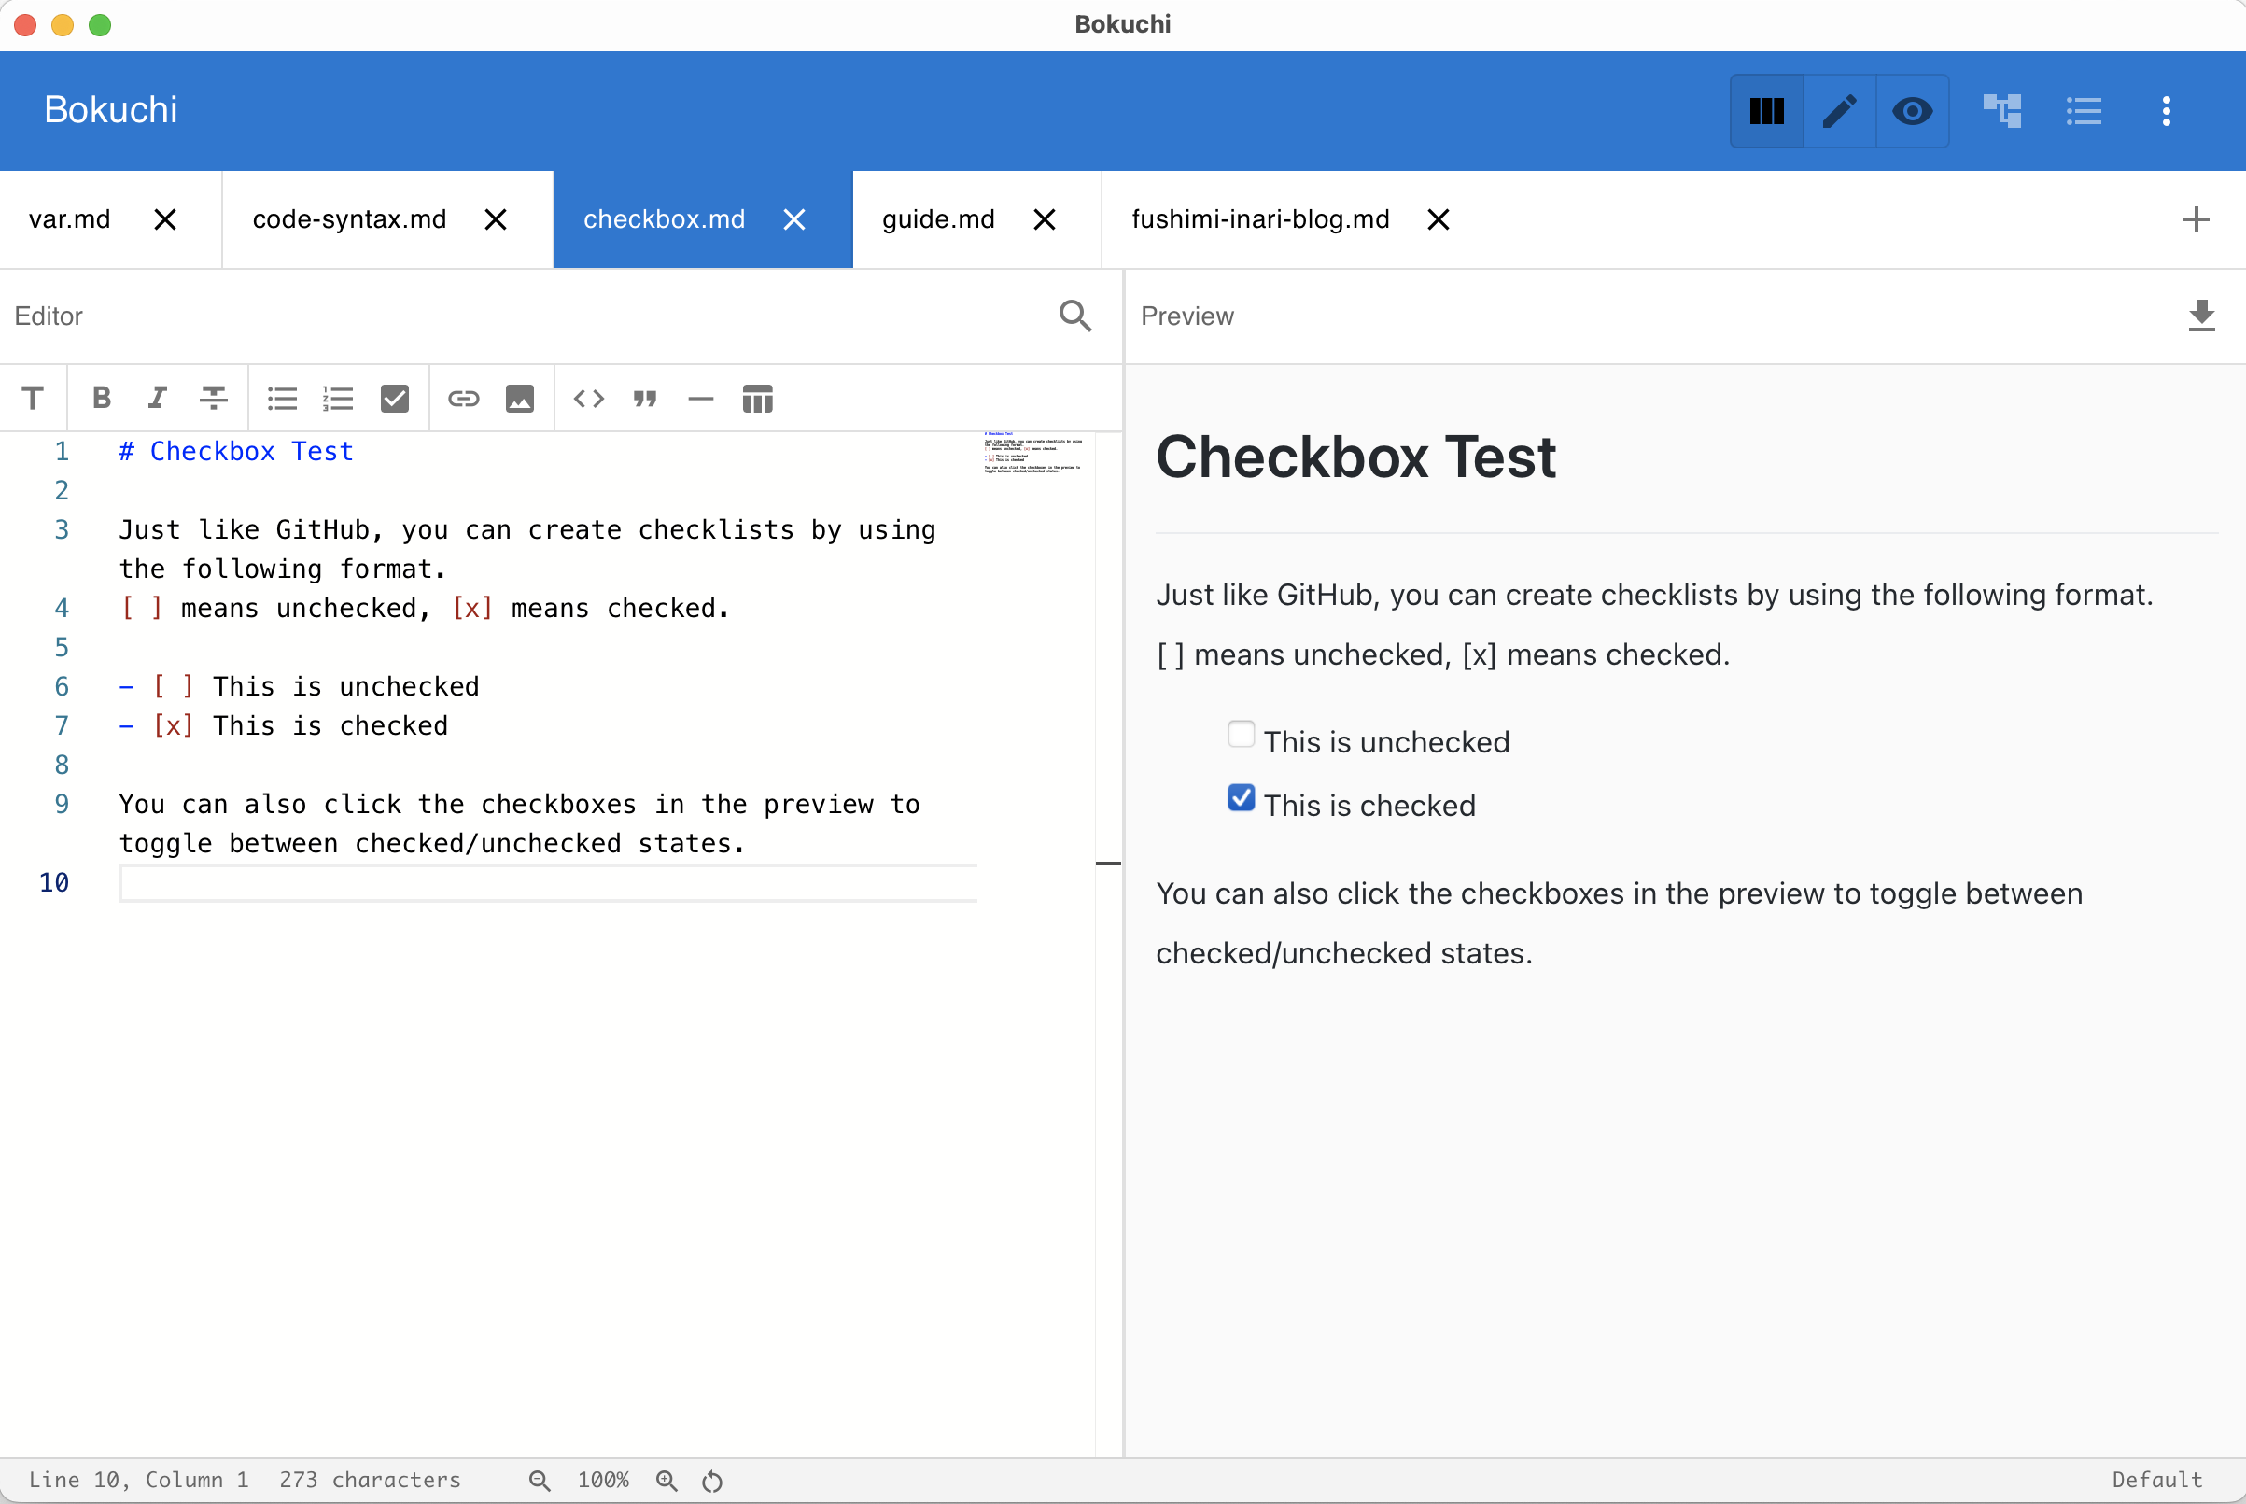
Task: Open the outline list icon in header
Action: [x=2084, y=111]
